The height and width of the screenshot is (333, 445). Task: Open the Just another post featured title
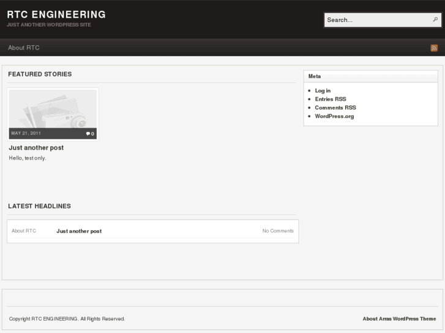(36, 148)
